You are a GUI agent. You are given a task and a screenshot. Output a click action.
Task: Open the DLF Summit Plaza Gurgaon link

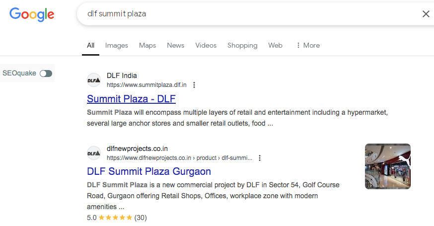149,171
